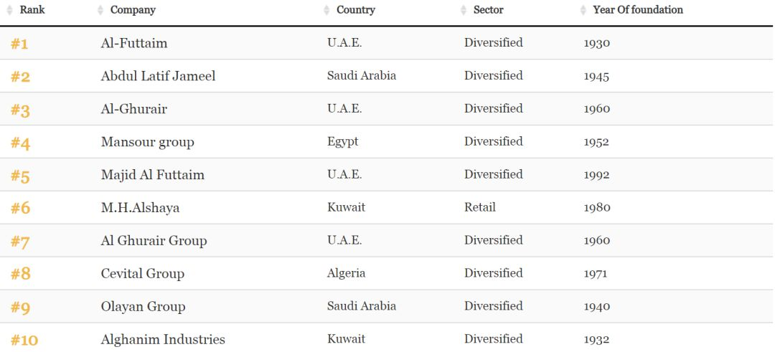Screen dimensions: 775x352
Task: Select the Al-Futtaim company row
Action: 387,43
